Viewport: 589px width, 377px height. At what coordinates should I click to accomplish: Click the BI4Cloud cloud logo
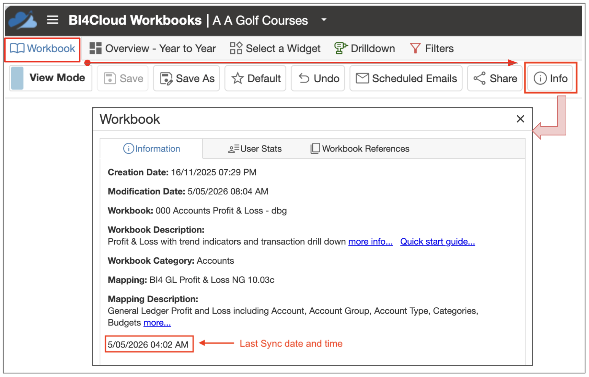[22, 20]
